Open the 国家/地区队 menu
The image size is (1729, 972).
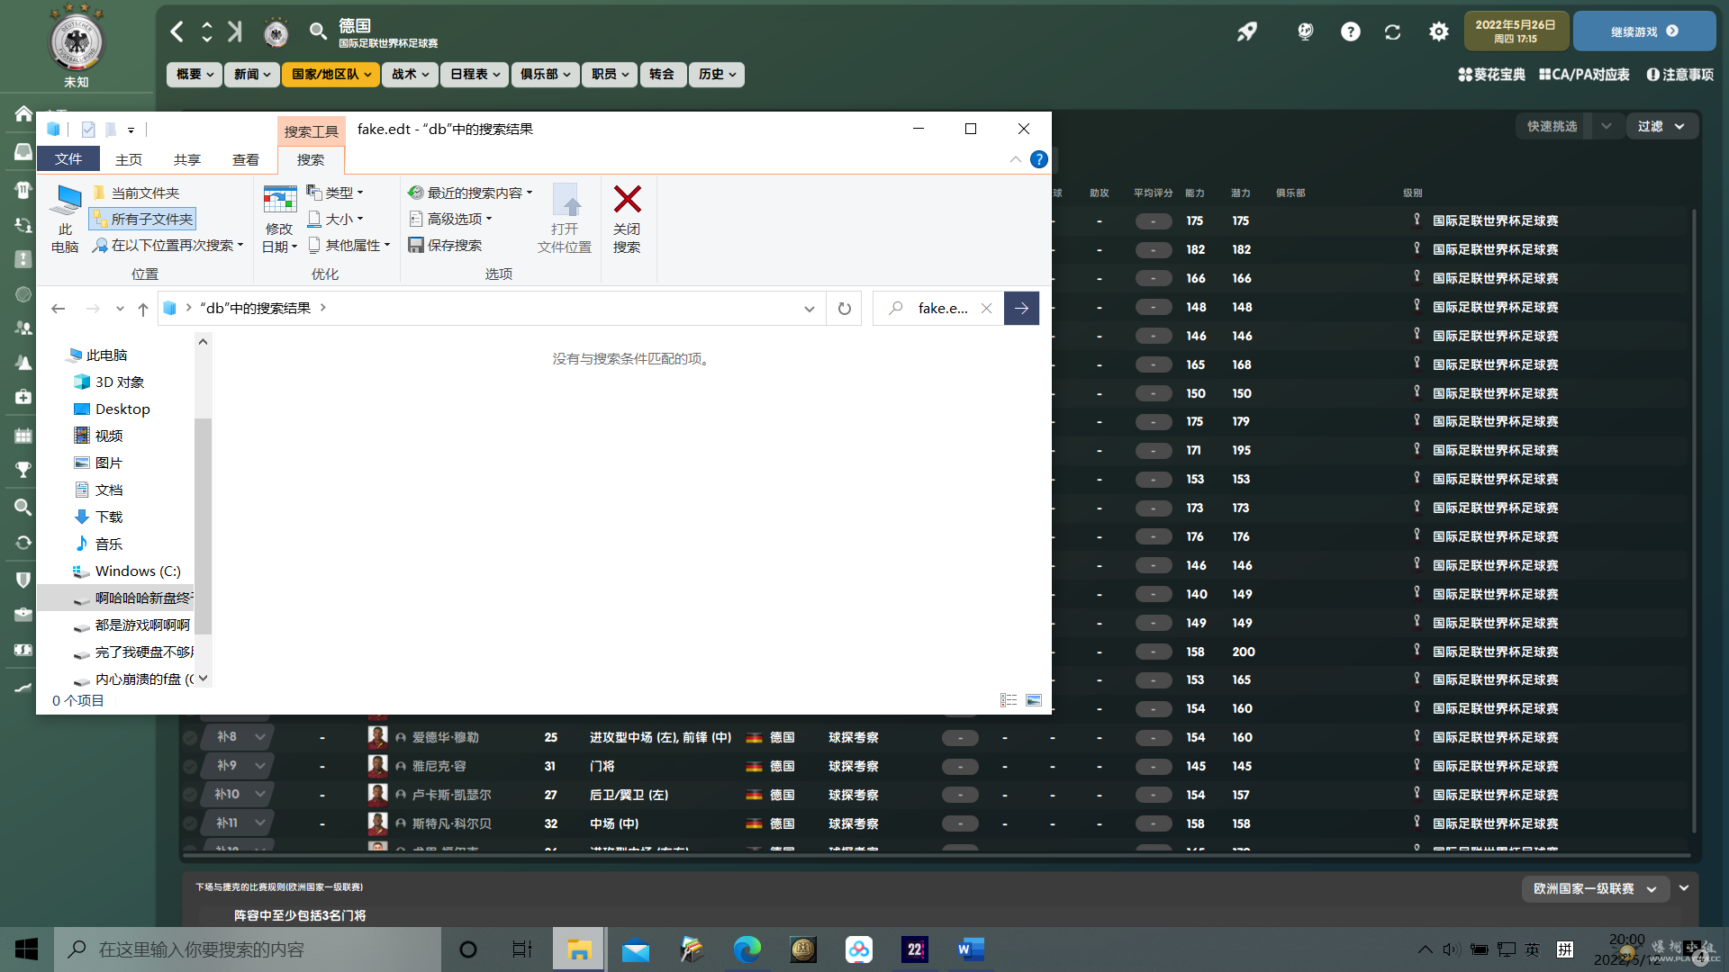(x=330, y=75)
